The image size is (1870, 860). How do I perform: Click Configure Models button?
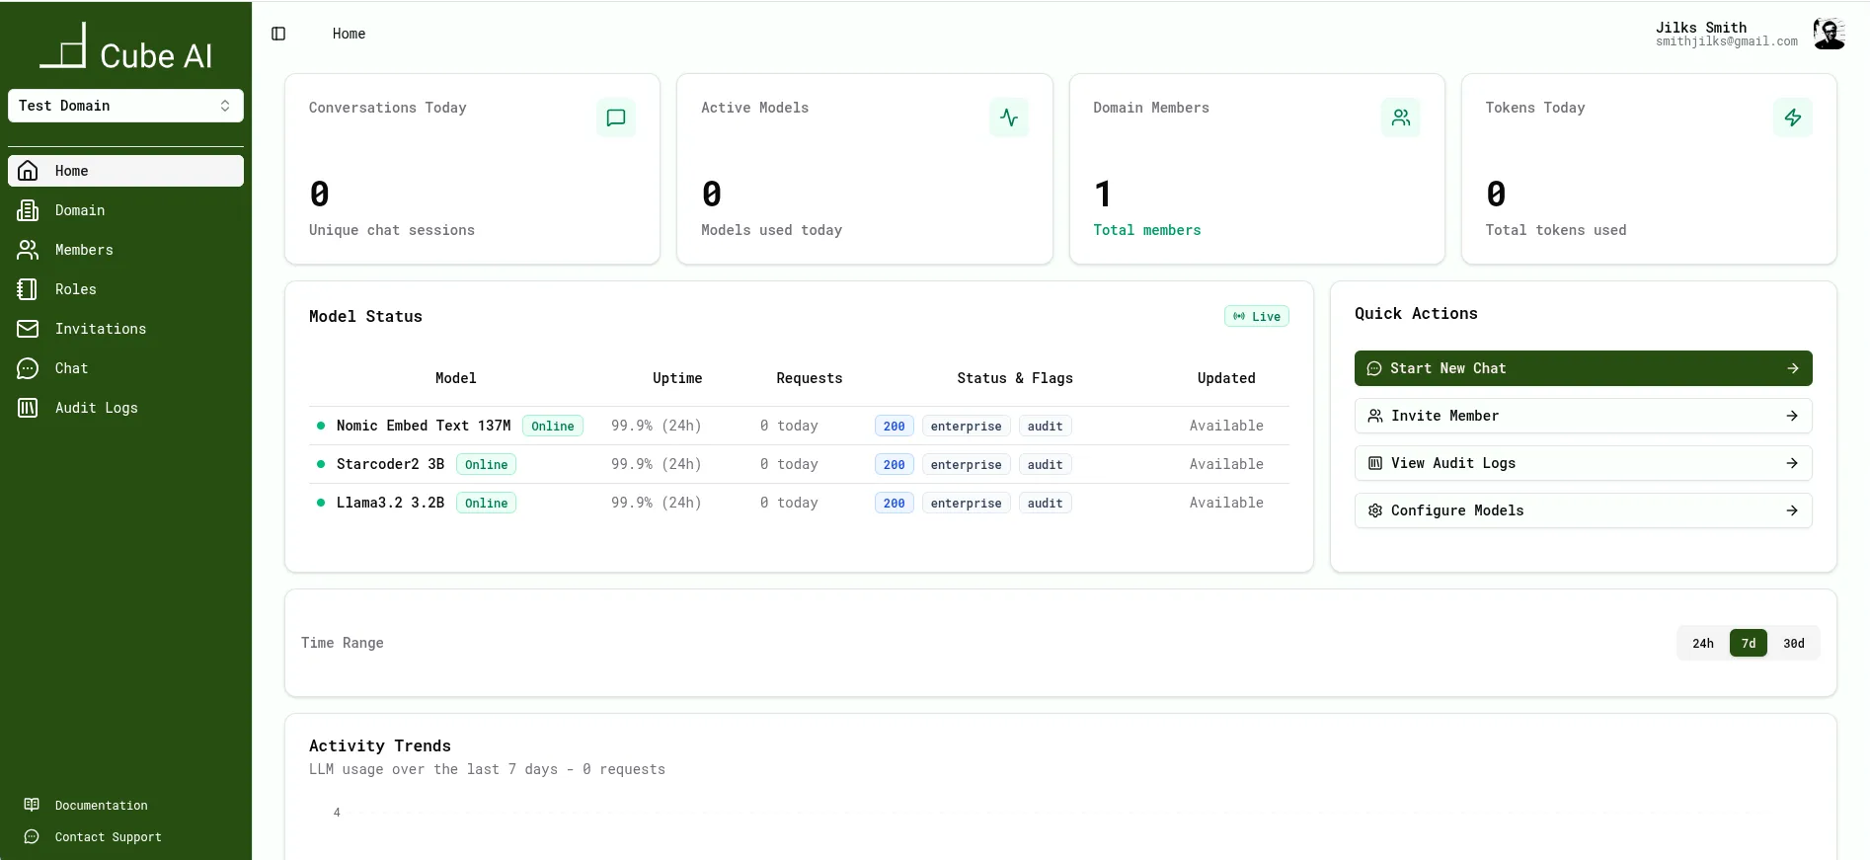(x=1583, y=510)
